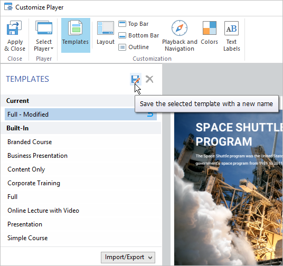This screenshot has height=266, width=283.
Task: Open the Select Player dropdown
Action: pyautogui.click(x=44, y=36)
